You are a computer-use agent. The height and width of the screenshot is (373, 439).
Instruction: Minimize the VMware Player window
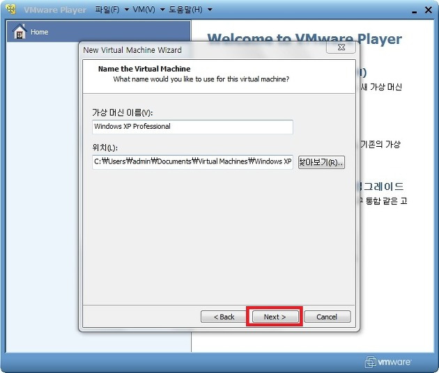[415, 11]
